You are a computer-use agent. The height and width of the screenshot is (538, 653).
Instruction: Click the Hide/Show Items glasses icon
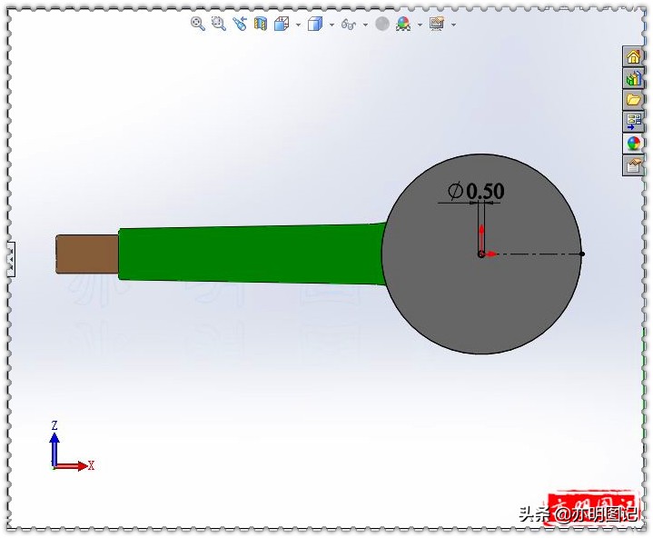click(349, 25)
